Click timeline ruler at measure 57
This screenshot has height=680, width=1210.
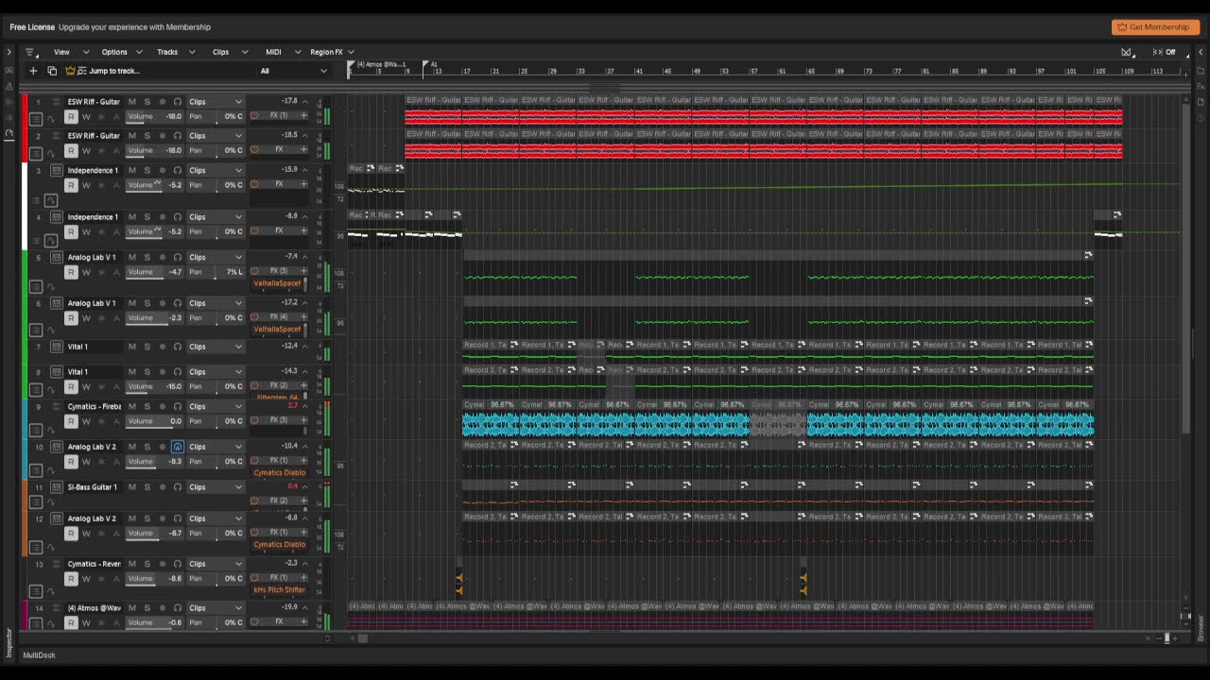click(753, 71)
